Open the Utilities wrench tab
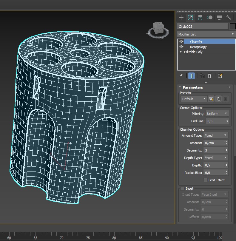Image resolution: width=236 pixels, height=241 pixels. click(229, 18)
